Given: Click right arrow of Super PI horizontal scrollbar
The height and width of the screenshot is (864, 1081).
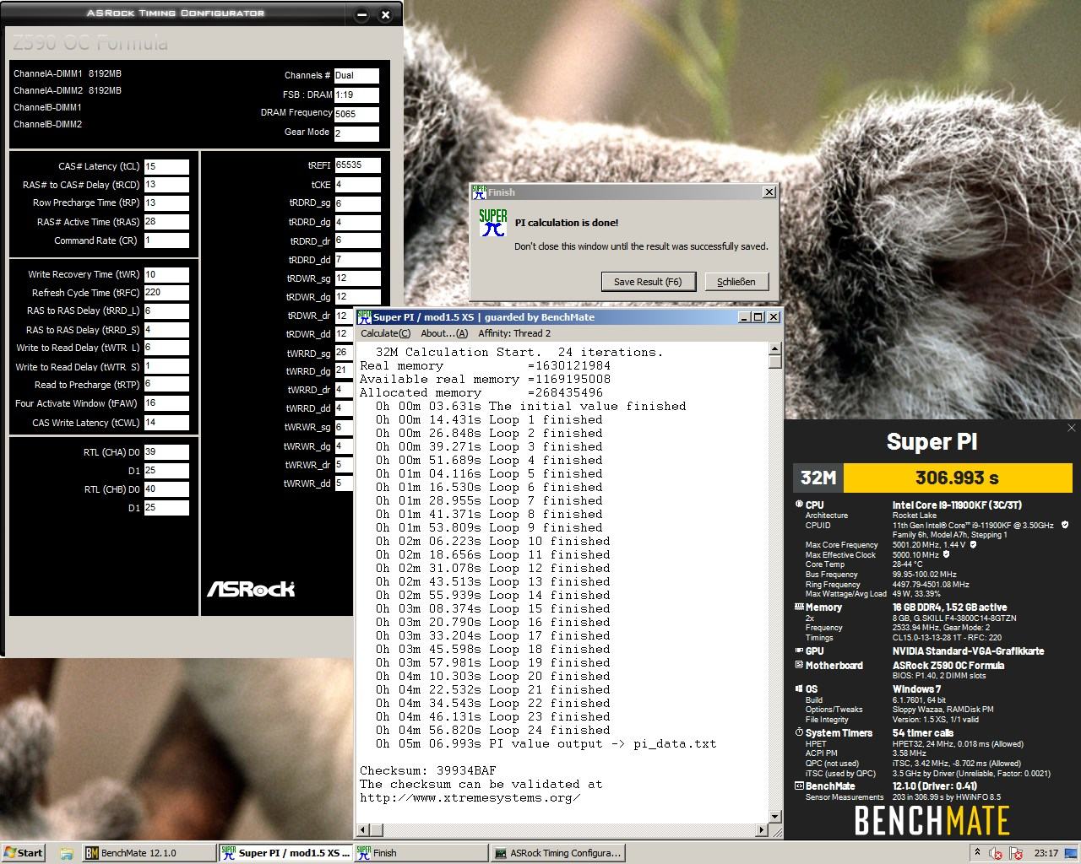Looking at the screenshot, I should point(762,830).
